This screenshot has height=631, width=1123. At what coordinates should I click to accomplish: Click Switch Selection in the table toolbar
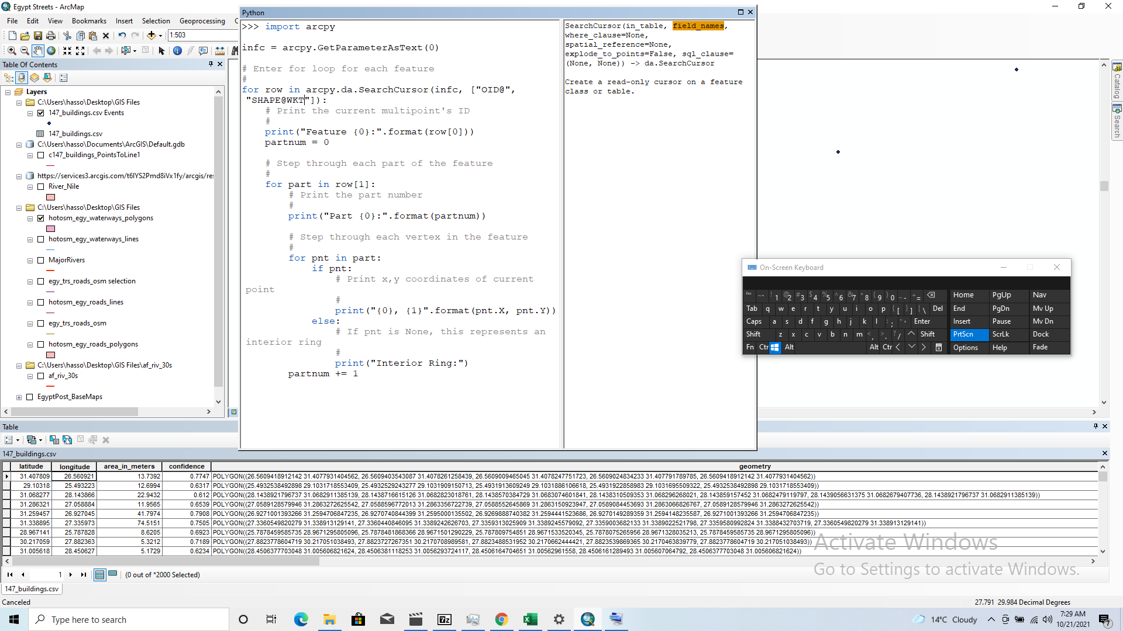coord(67,440)
